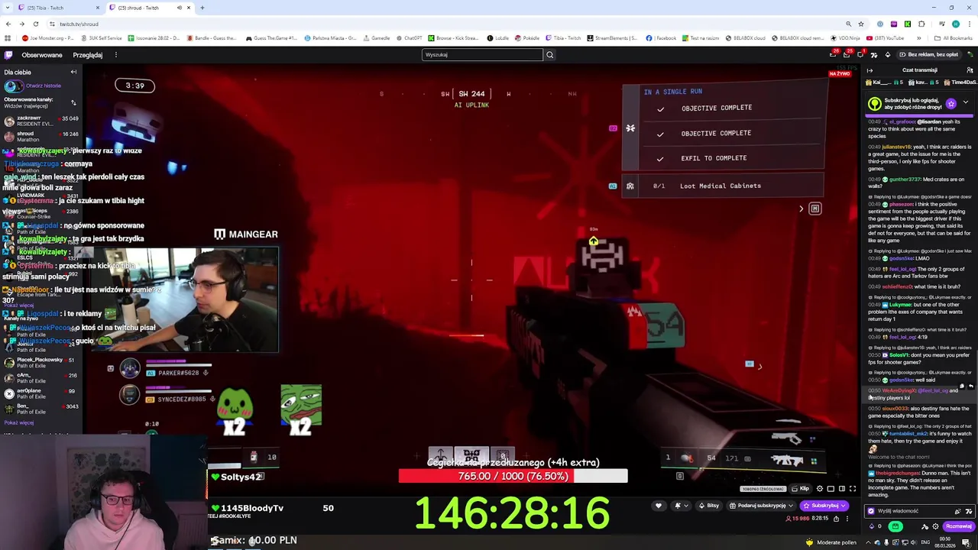Click the Get Bits diamond icon in top bar
The width and height of the screenshot is (978, 550).
pyautogui.click(x=888, y=55)
